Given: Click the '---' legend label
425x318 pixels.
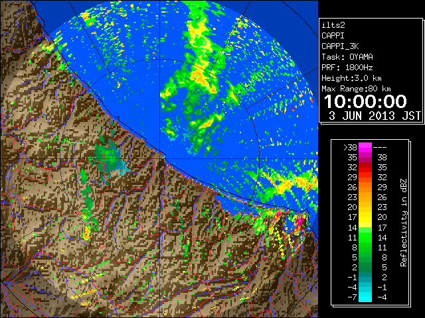Looking at the screenshot, I should tap(380, 148).
